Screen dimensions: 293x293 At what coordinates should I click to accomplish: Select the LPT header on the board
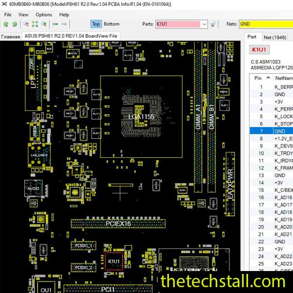pyautogui.click(x=33, y=83)
